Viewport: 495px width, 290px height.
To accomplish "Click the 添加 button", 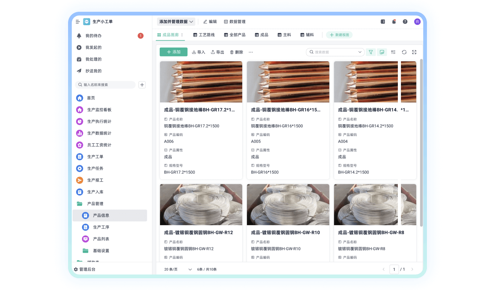I will coord(173,52).
